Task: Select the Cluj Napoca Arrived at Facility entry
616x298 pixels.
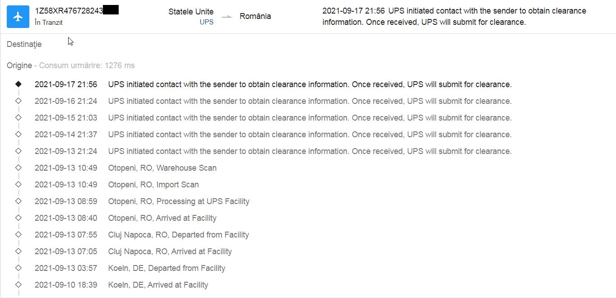Action: [x=133, y=251]
